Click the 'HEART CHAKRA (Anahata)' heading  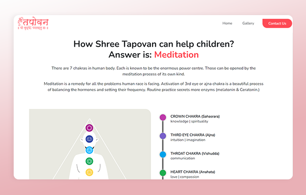[193, 172]
